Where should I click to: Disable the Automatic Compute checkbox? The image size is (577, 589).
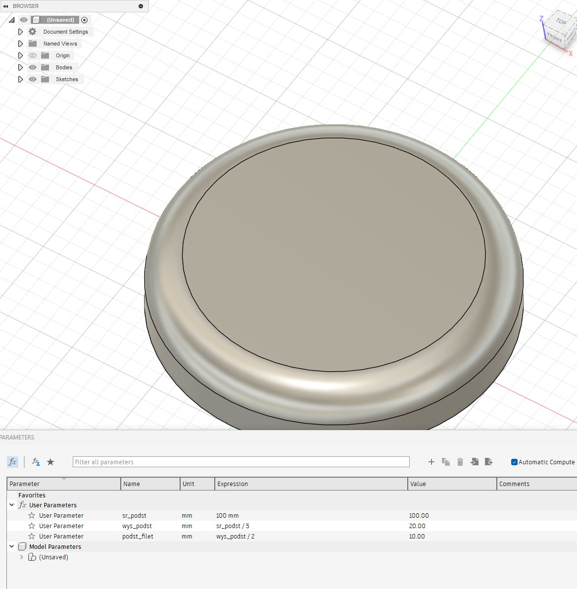514,462
